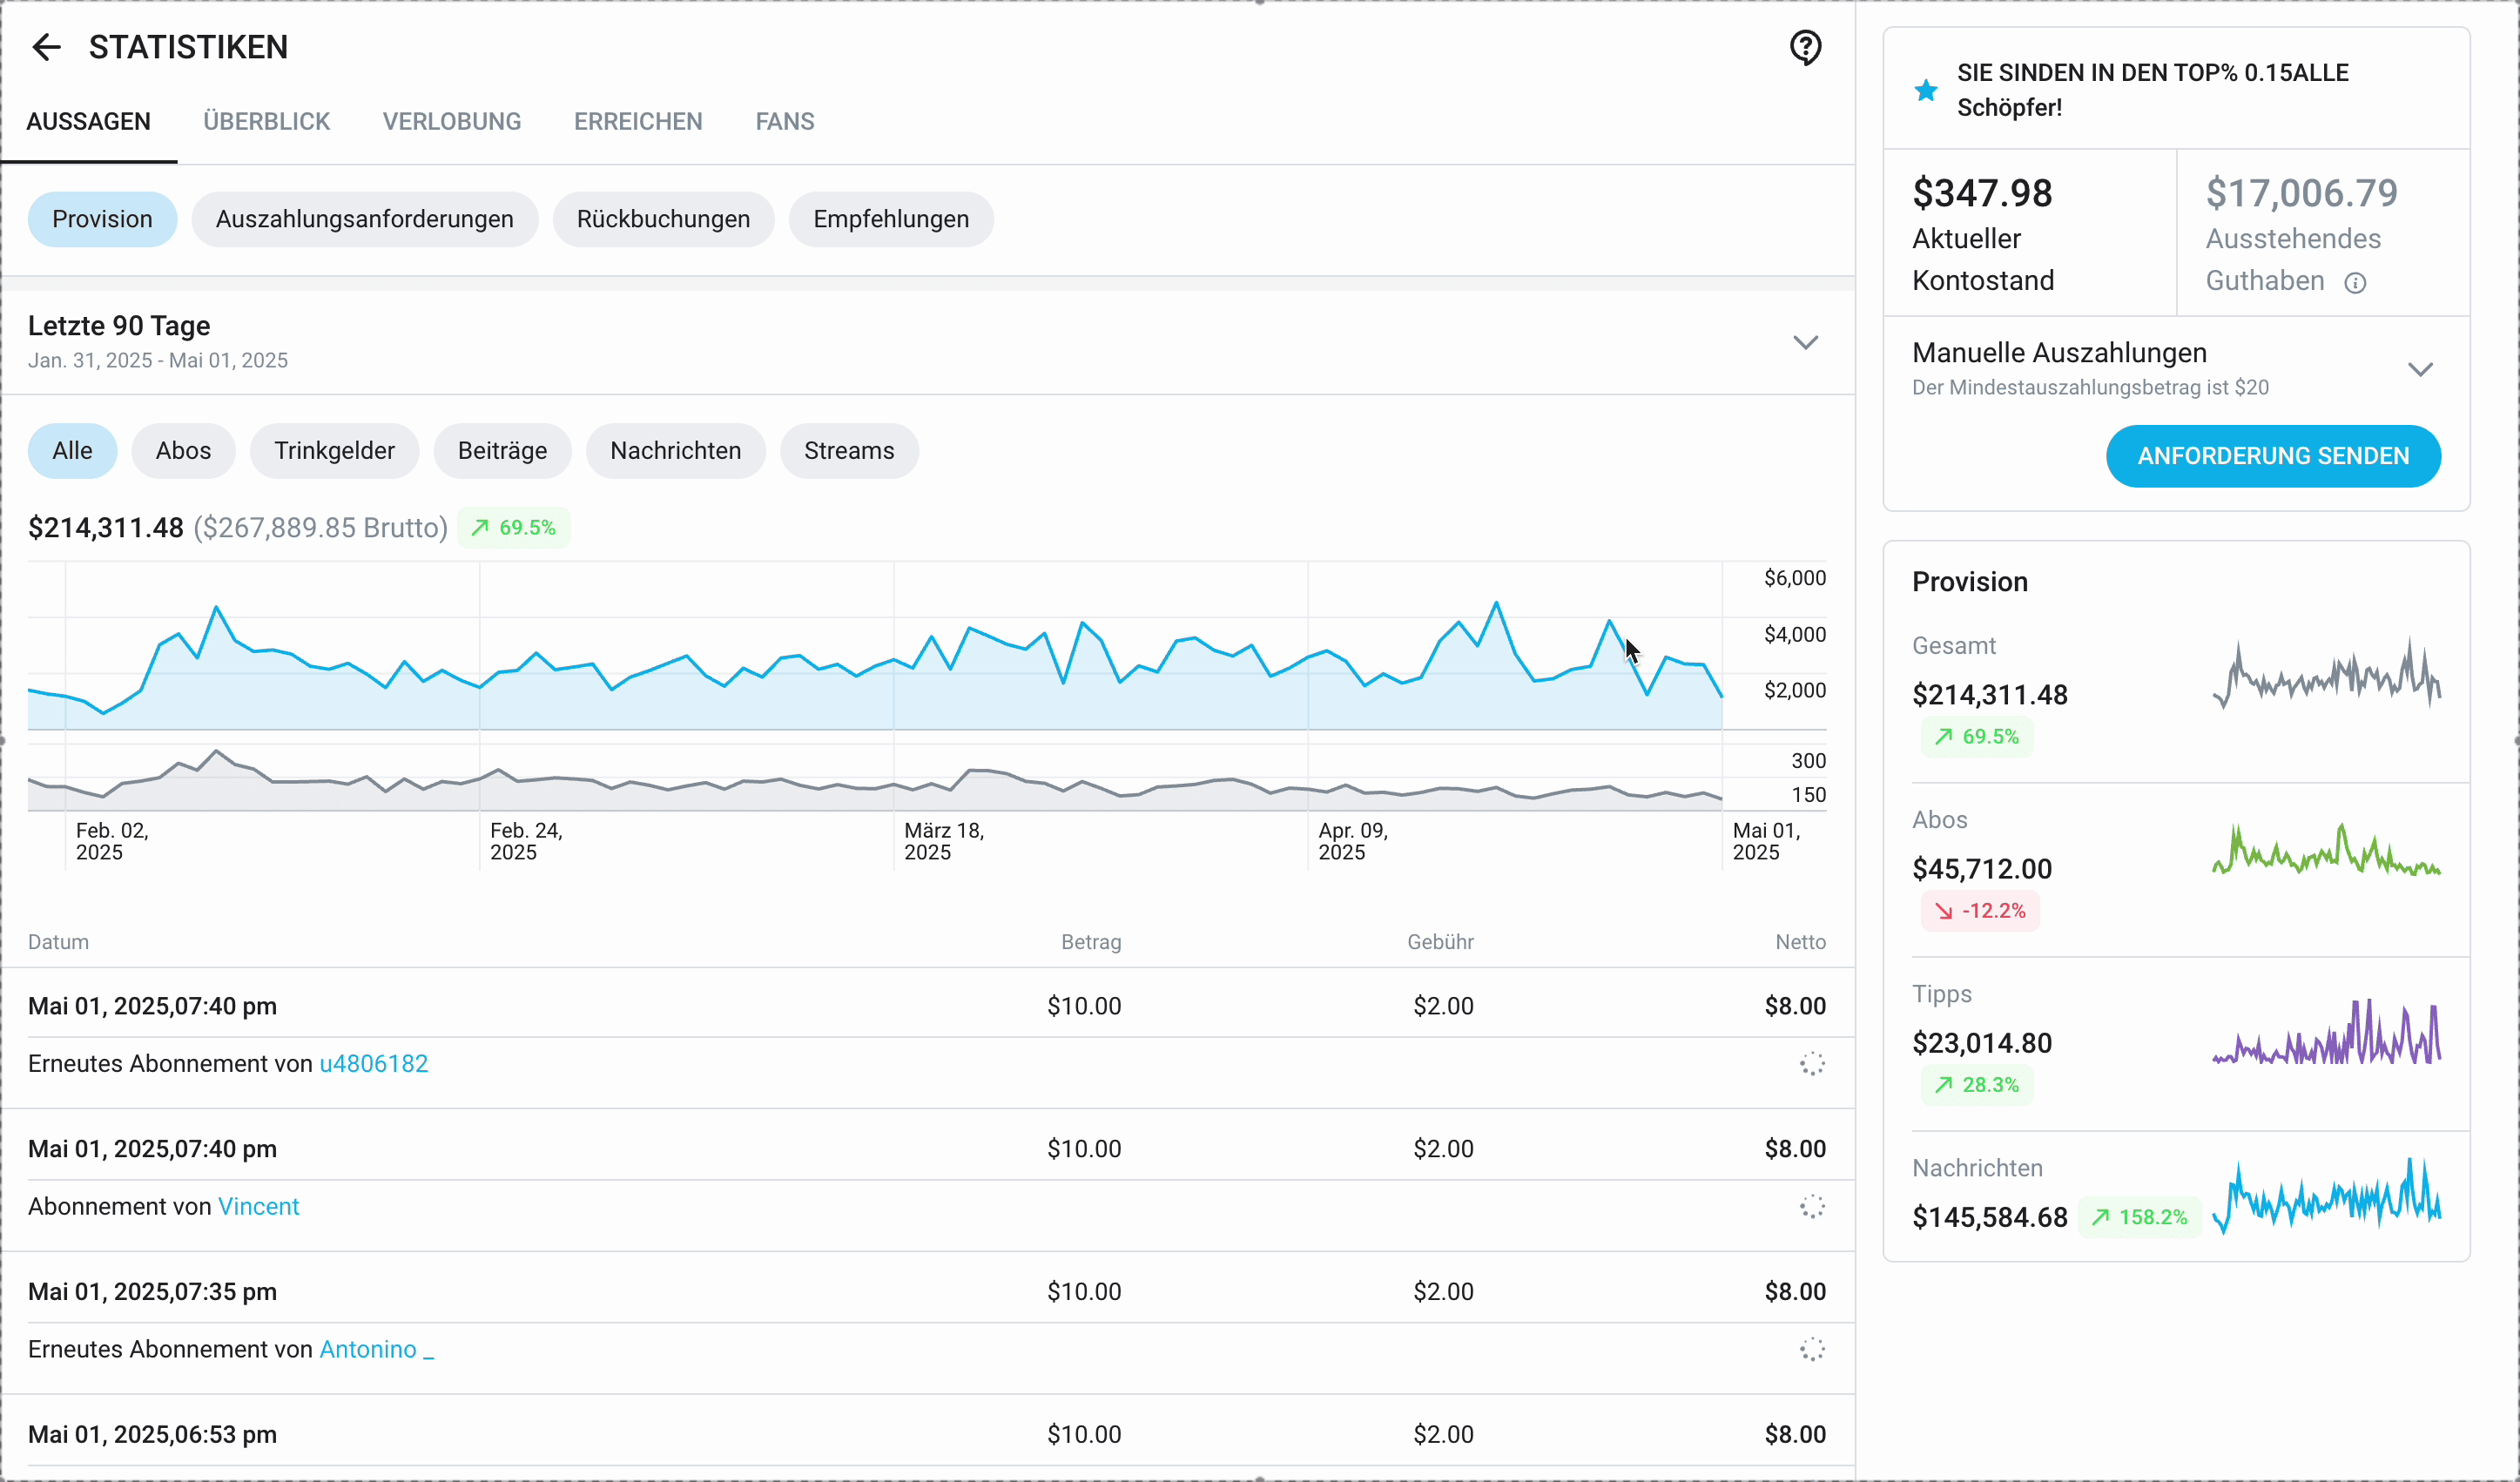Click the status icon for the Antonino transaction
Viewport: 2520px width, 1482px height.
tap(1812, 1350)
